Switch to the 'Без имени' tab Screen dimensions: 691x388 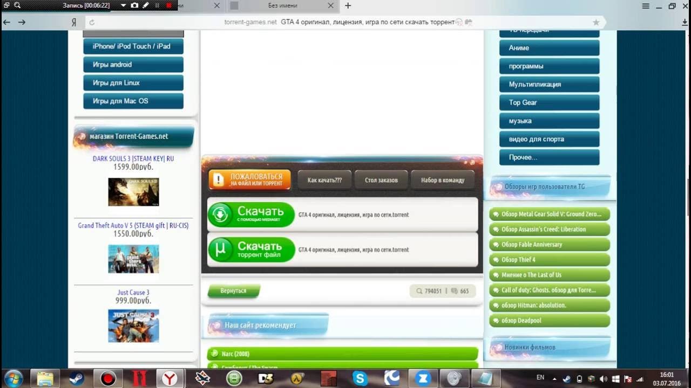[x=282, y=5]
